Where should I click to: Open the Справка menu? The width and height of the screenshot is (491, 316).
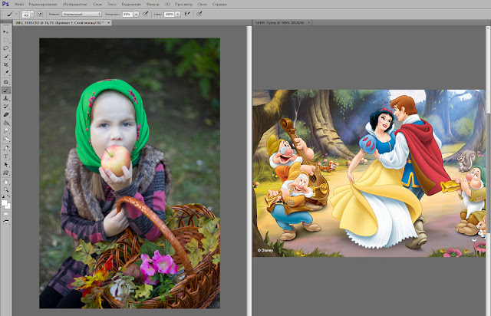tap(219, 5)
